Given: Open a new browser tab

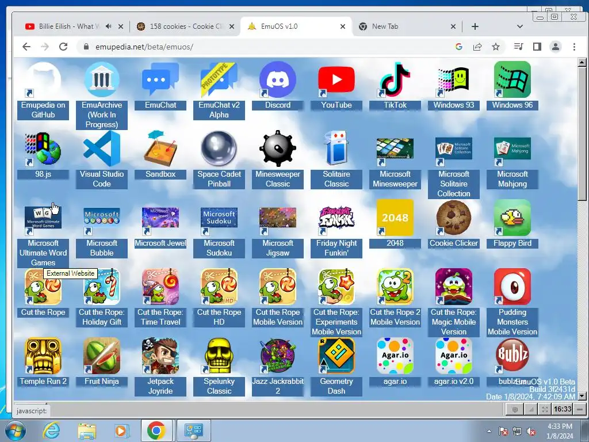Looking at the screenshot, I should pos(475,26).
